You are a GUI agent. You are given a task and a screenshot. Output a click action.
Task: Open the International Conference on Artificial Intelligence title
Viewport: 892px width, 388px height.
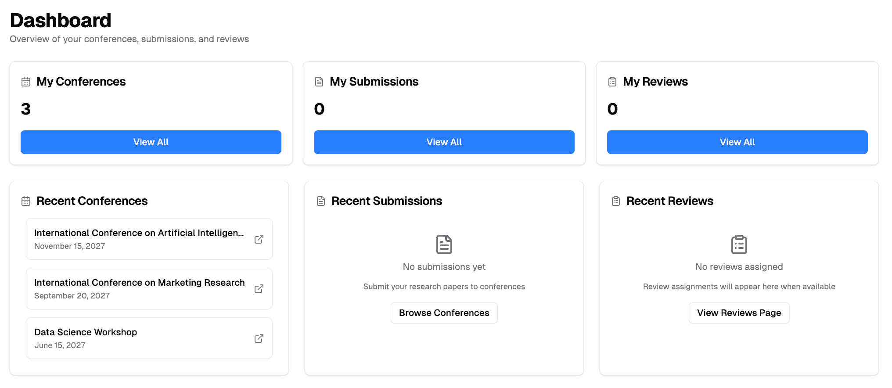(139, 233)
